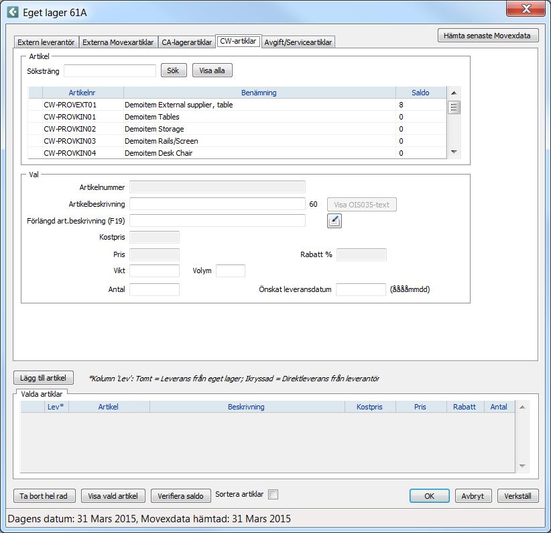The height and width of the screenshot is (533, 551).
Task: Click Hämta senaste Movexdata button
Action: pyautogui.click(x=488, y=36)
